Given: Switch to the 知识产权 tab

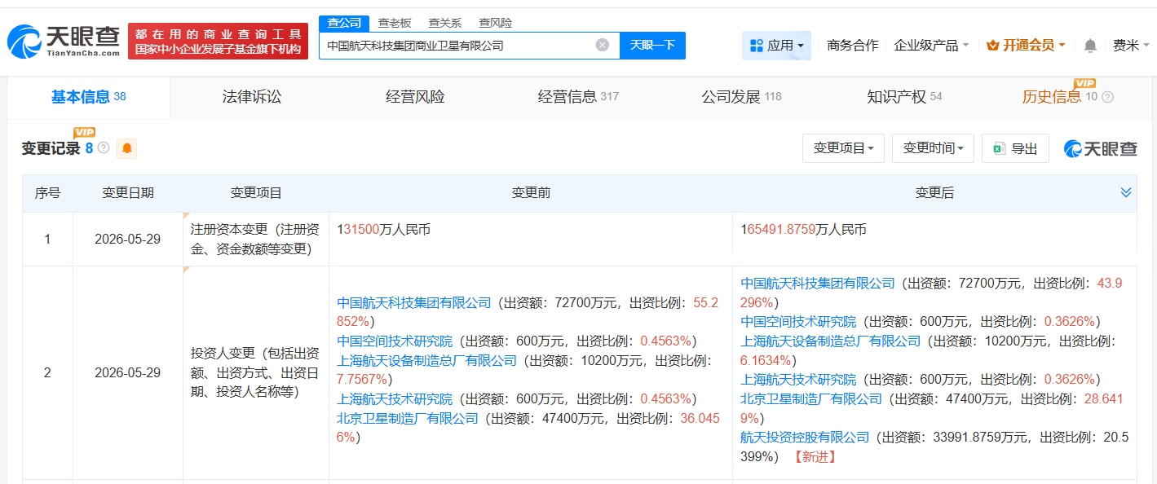Looking at the screenshot, I should 904,97.
